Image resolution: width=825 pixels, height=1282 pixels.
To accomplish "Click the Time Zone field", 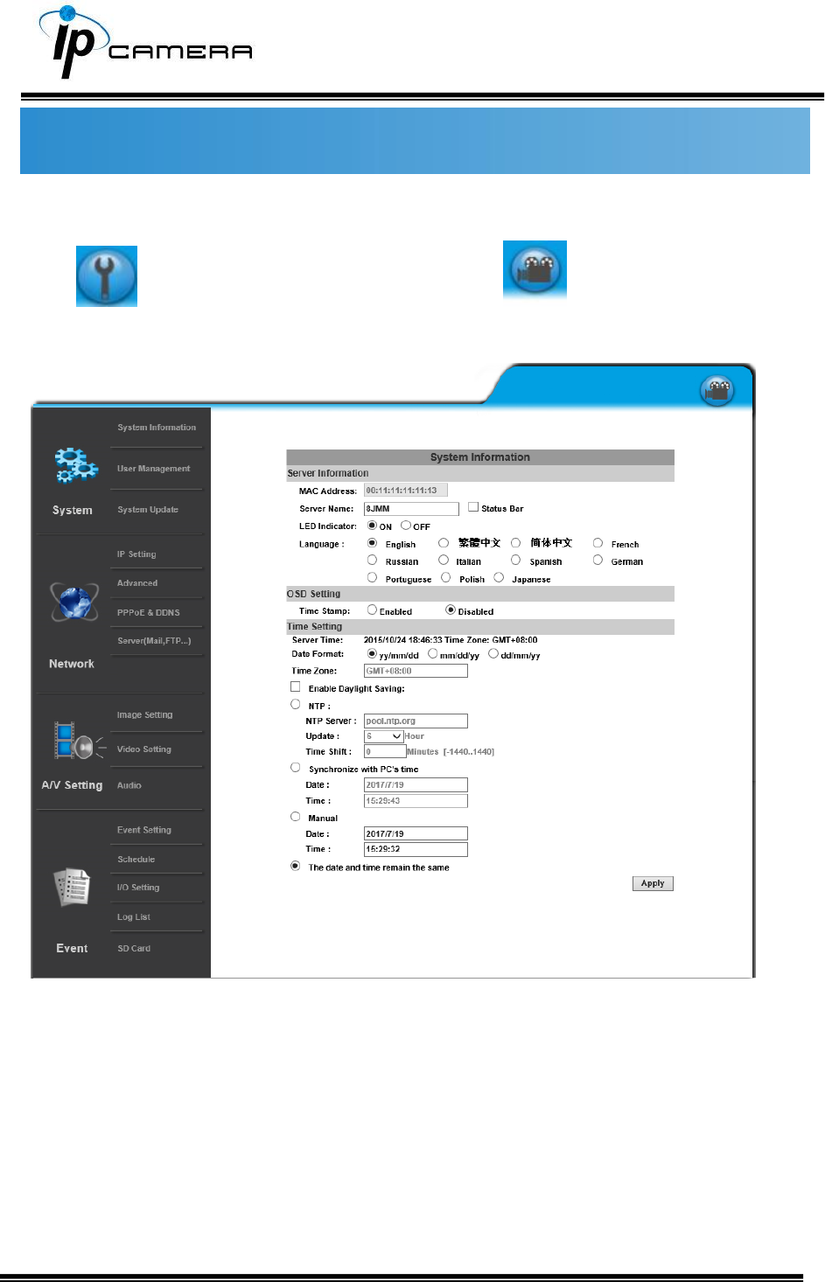I will click(416, 671).
